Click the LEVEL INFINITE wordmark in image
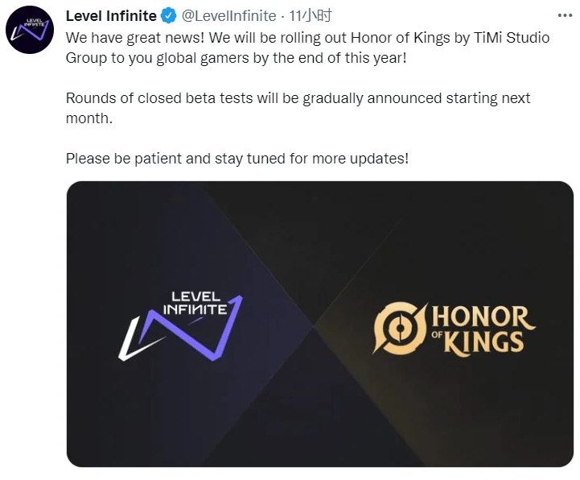 201,302
